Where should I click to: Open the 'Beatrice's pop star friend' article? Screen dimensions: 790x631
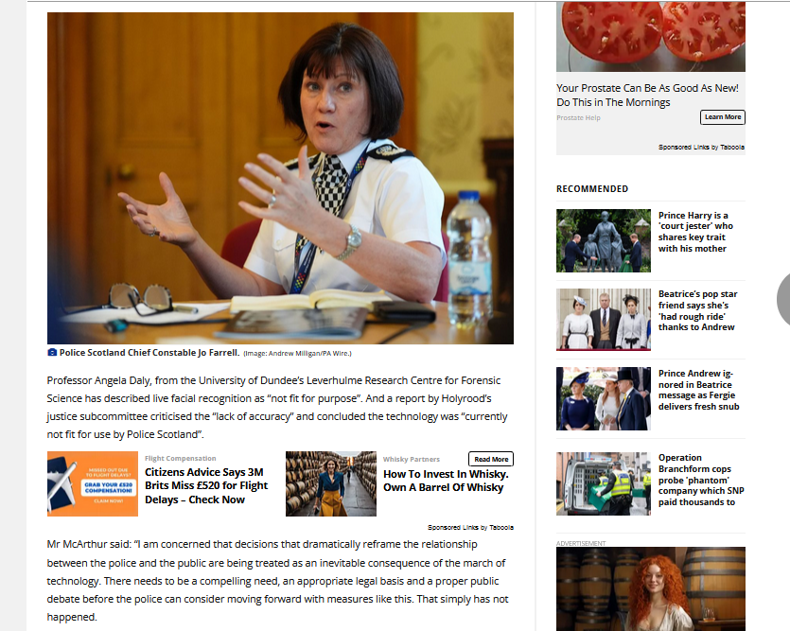coord(698,310)
